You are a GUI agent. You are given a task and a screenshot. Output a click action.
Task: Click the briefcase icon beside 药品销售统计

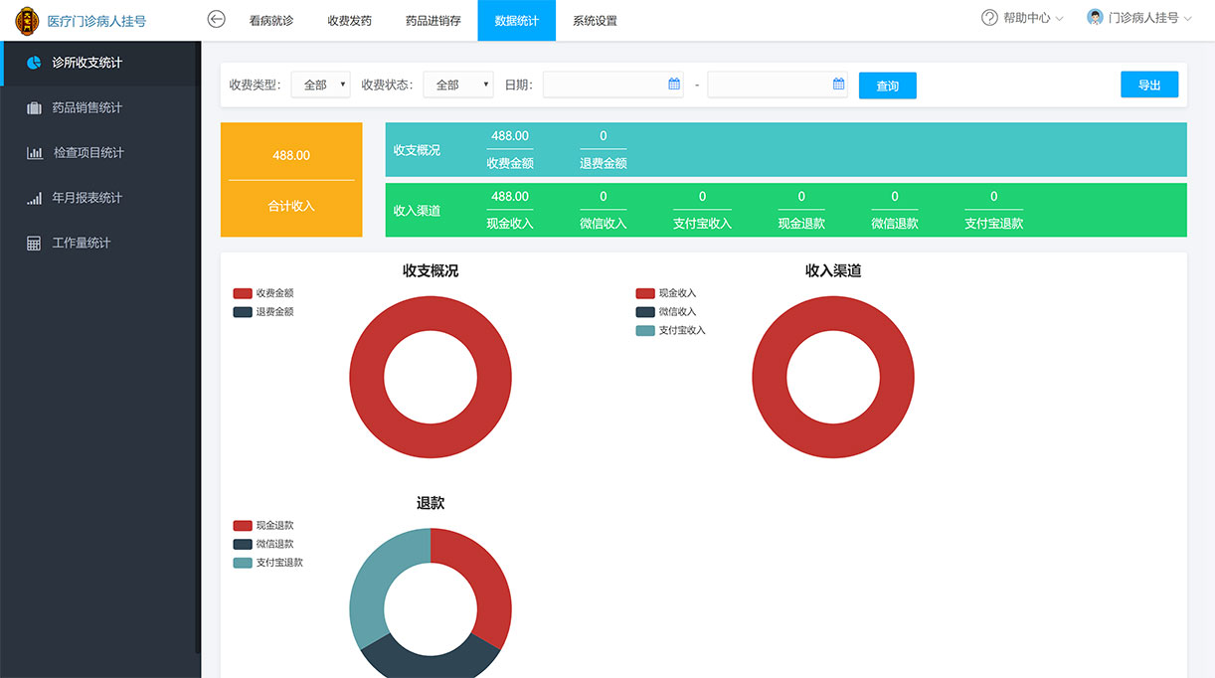34,108
